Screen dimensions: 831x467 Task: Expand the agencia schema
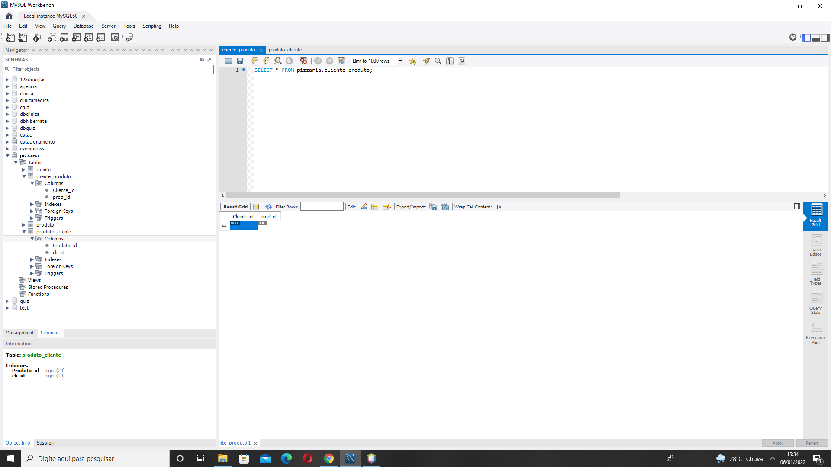tap(7, 86)
